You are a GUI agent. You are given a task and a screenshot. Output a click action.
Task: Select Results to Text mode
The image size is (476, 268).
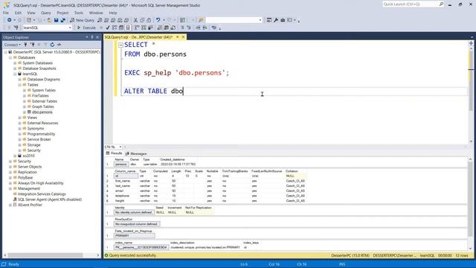[160, 28]
